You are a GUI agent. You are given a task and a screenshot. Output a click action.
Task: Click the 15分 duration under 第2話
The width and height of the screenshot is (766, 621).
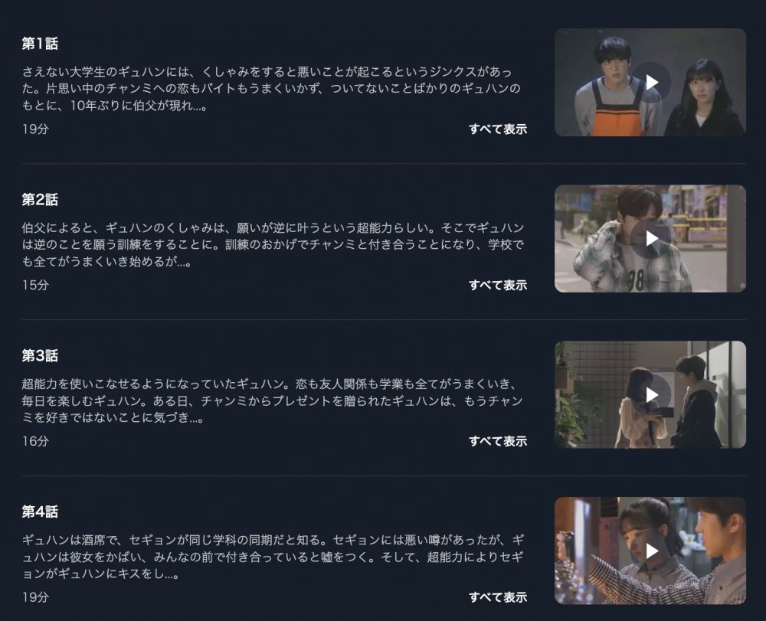pyautogui.click(x=35, y=285)
